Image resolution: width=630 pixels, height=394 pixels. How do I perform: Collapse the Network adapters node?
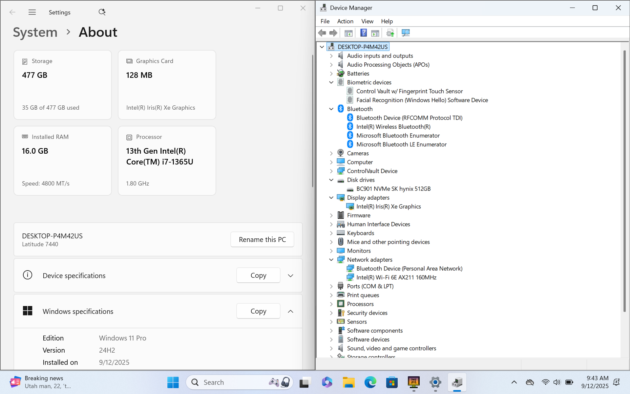(331, 260)
